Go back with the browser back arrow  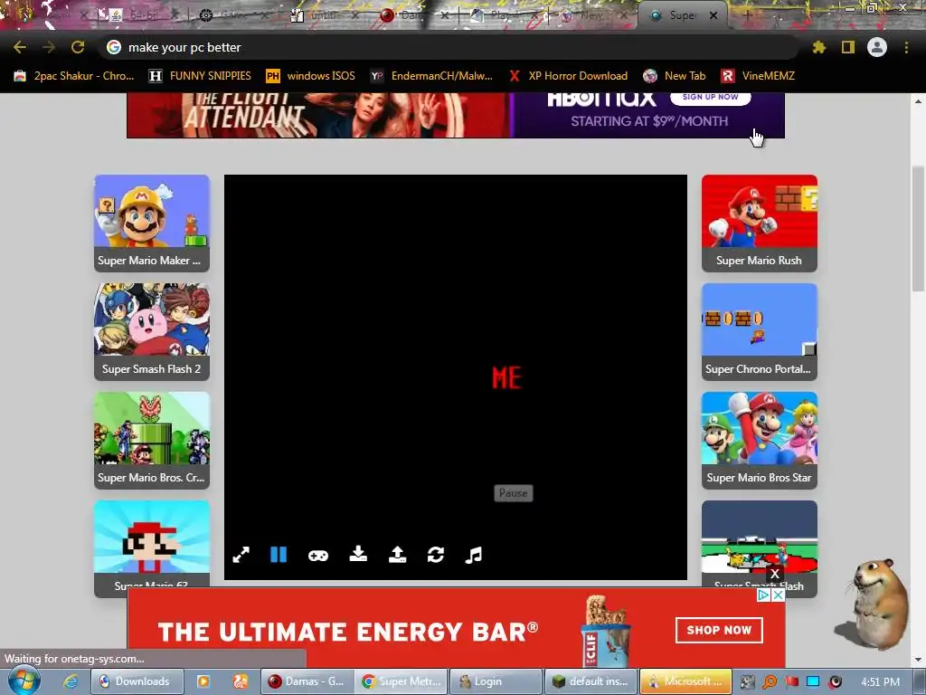point(20,47)
